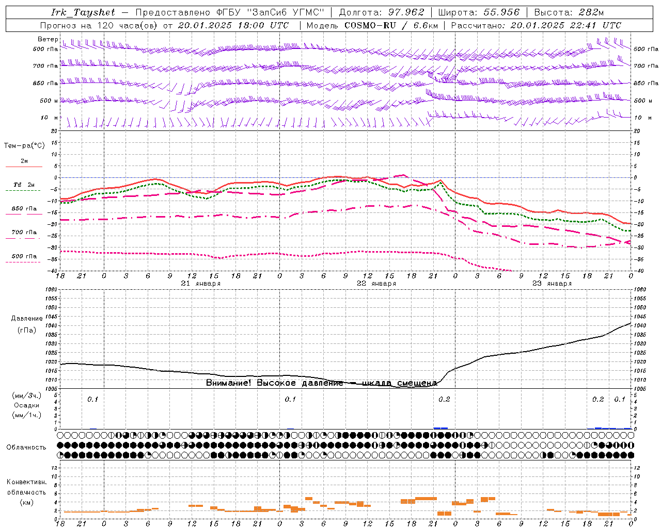Click the Осадки precipitation label

click(x=27, y=405)
